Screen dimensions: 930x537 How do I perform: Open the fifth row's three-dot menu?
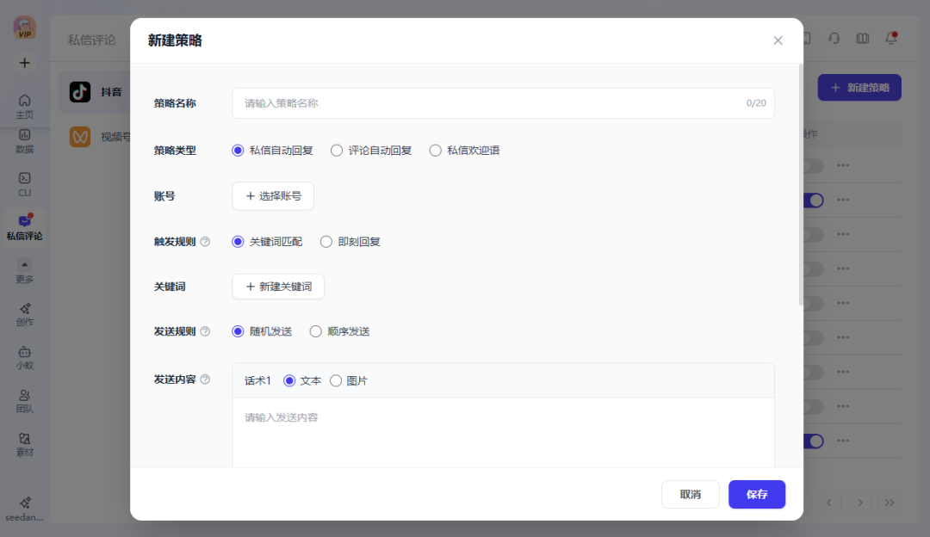pyautogui.click(x=843, y=303)
